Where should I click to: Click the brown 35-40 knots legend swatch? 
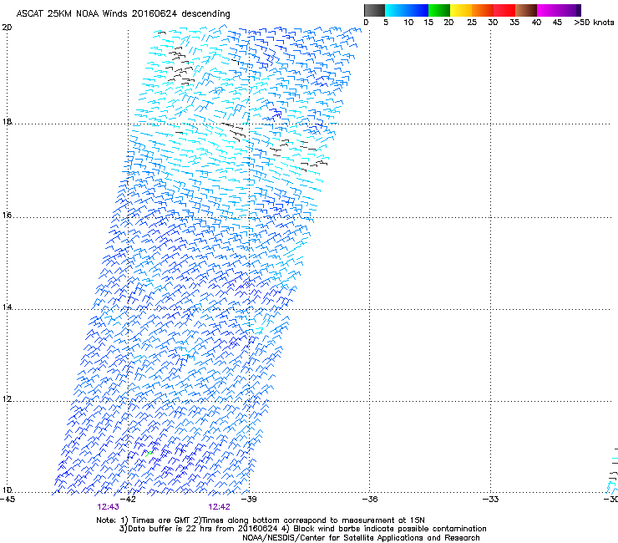coord(526,10)
